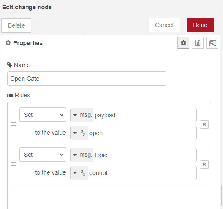This screenshot has height=209, width=223.
Task: Open the first Set action dropdown
Action: [x=43, y=115]
